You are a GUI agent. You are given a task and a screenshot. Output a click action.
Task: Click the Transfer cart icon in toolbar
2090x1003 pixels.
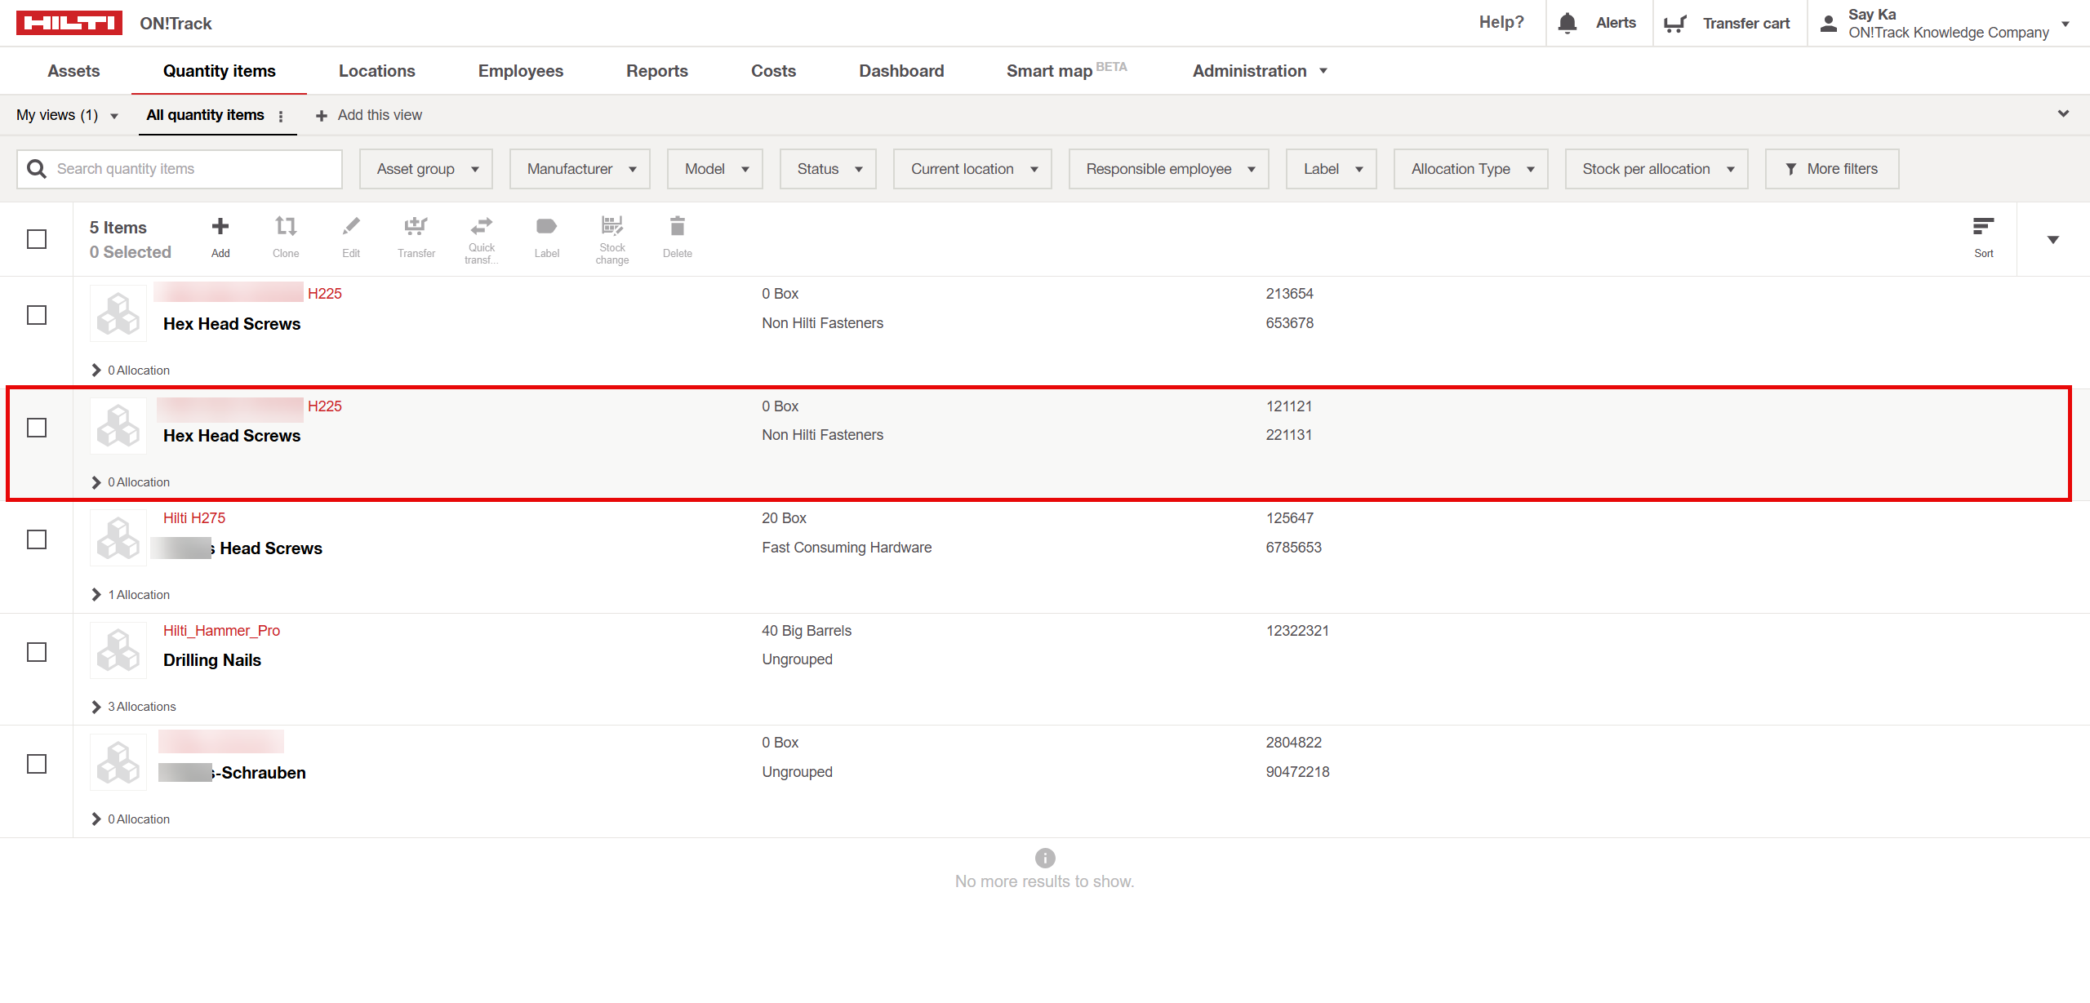coord(416,227)
